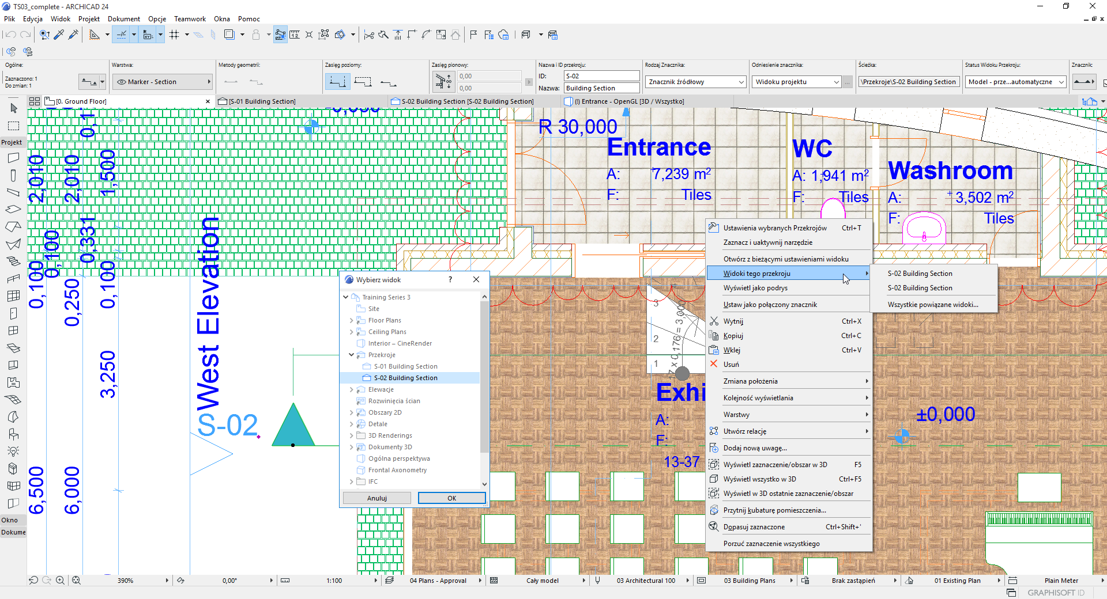Collapse the Przekroje folder in view tree
This screenshot has width=1107, height=599.
click(352, 355)
